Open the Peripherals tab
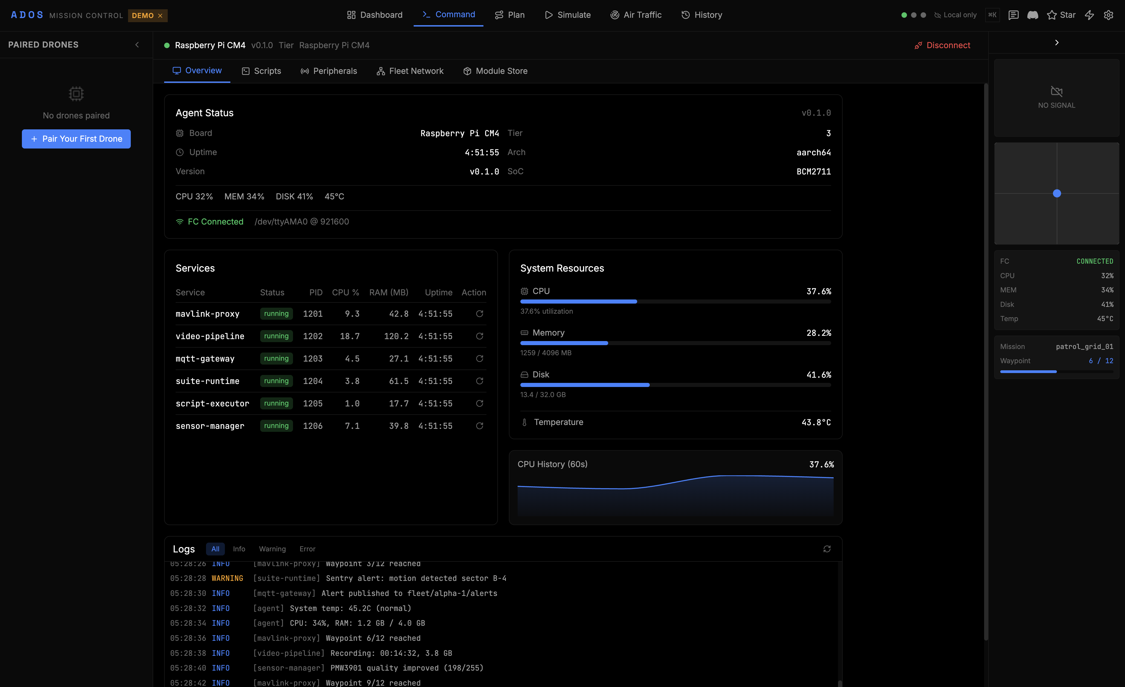Image resolution: width=1125 pixels, height=687 pixels. click(329, 71)
